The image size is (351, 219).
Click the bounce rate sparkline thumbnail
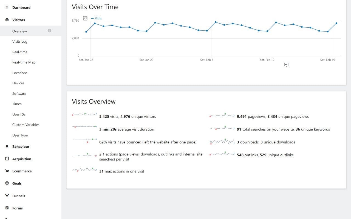point(84,140)
